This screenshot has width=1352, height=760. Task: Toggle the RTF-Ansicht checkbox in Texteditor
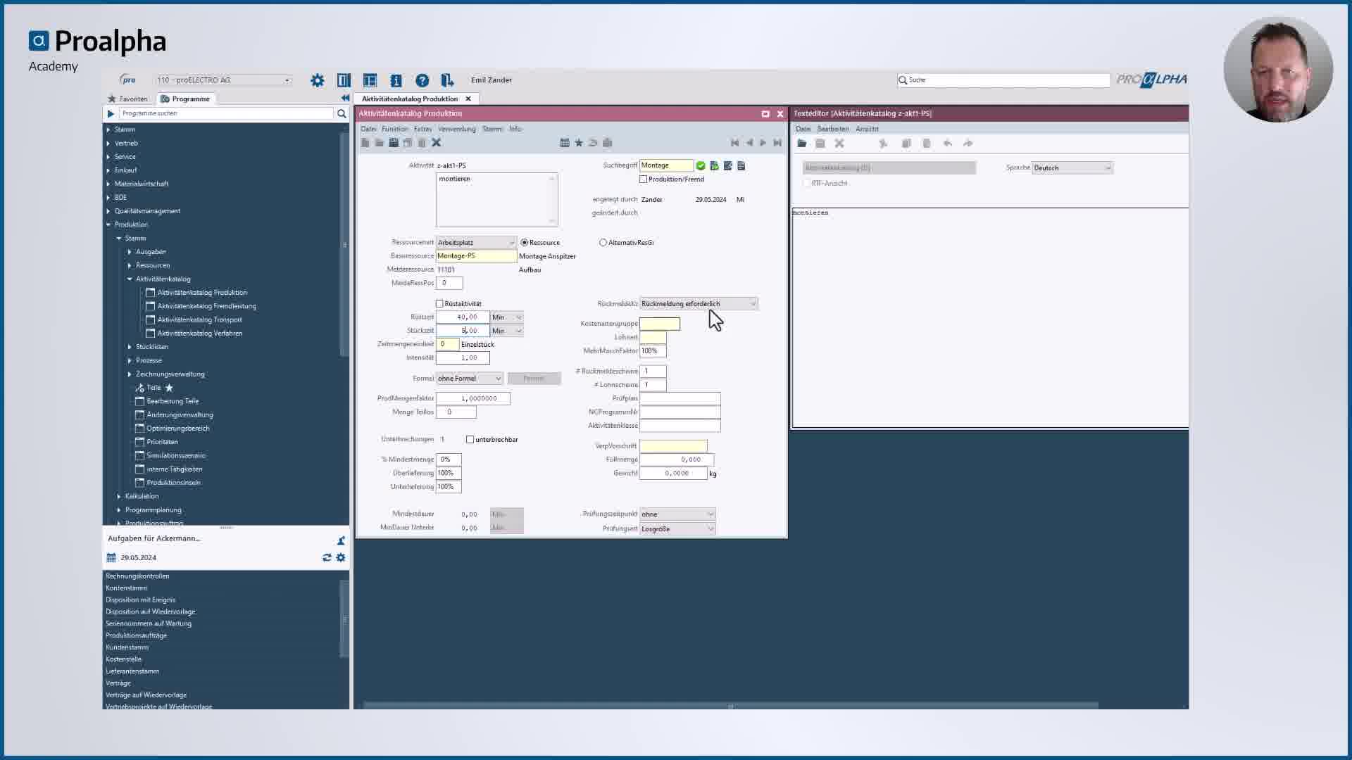click(806, 184)
